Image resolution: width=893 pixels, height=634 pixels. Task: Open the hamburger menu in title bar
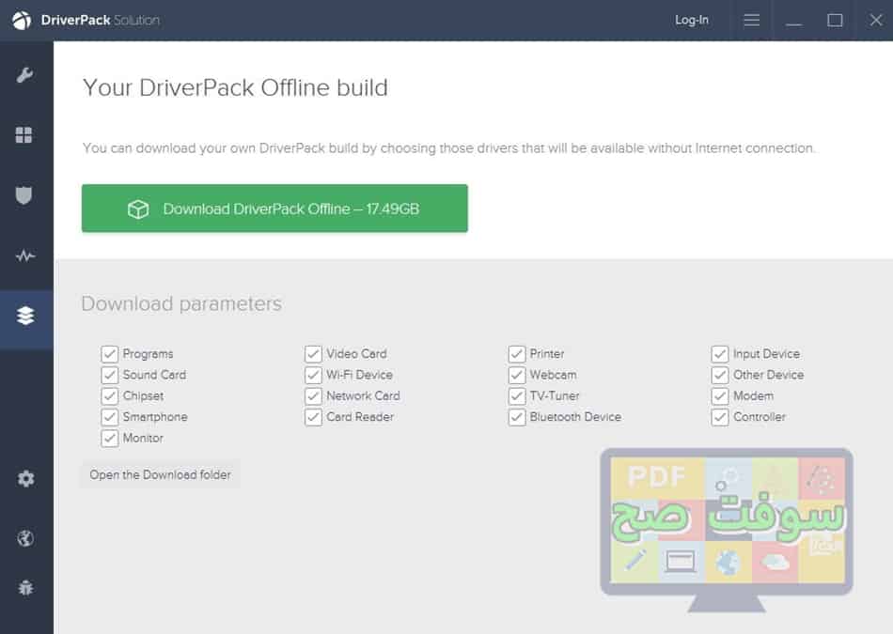click(x=751, y=19)
